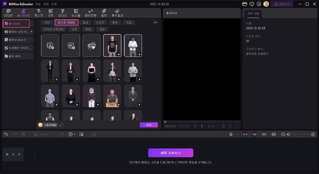Click the player snapshot camera icon
The width and height of the screenshot is (319, 174).
223,126
